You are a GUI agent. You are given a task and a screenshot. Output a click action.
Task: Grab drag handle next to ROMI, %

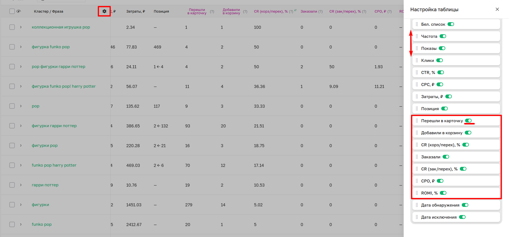[x=417, y=193]
